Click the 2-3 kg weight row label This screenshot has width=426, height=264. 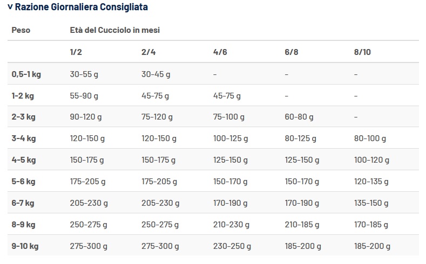tap(23, 117)
